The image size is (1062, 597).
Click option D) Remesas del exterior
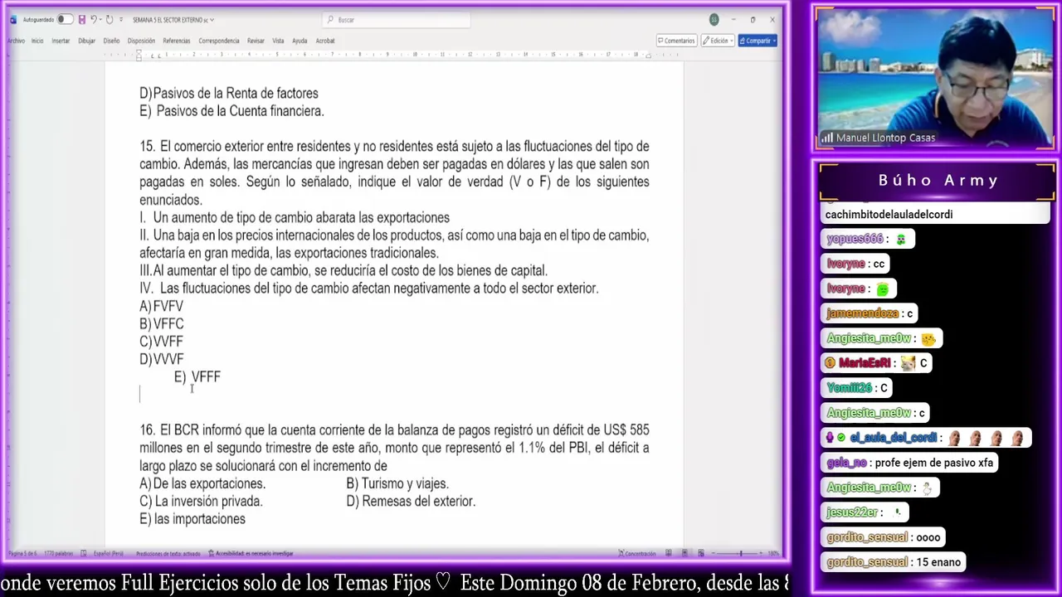(x=411, y=501)
